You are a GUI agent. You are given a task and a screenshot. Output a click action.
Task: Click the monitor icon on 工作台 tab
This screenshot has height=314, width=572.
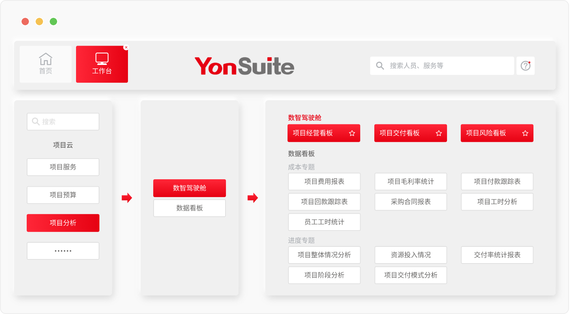(x=102, y=59)
